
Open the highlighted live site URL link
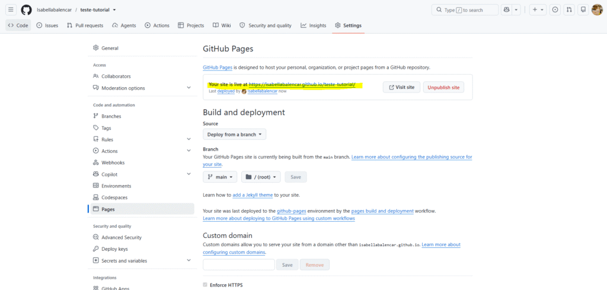[302, 84]
